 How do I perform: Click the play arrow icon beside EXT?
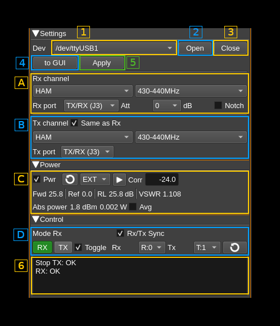119,180
